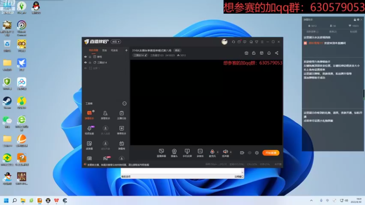Click the gift box icon above preview

[246, 53]
